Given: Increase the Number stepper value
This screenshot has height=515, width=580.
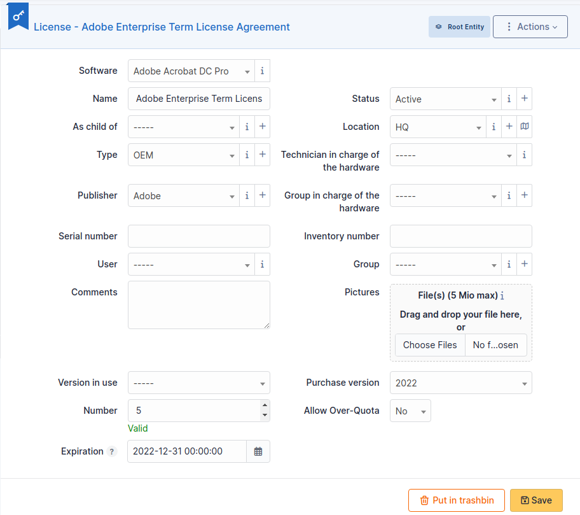Looking at the screenshot, I should [x=265, y=405].
